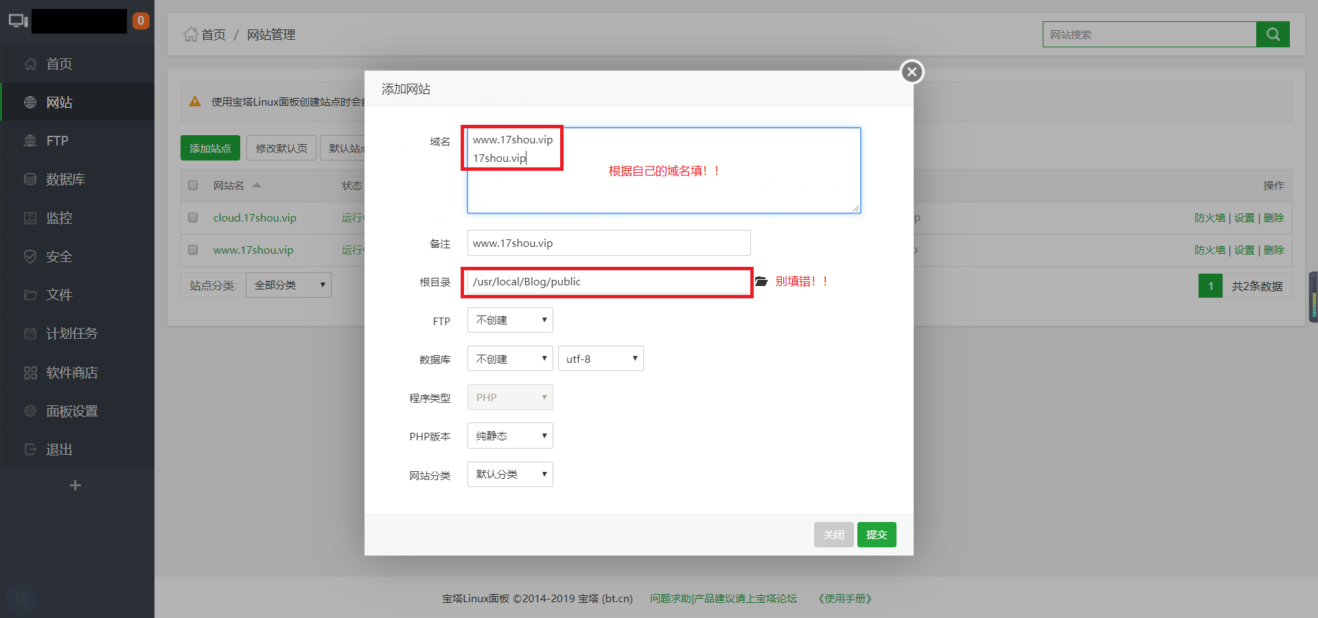Expand the FTP 不创建 dropdown
The width and height of the screenshot is (1318, 618).
[x=510, y=320]
